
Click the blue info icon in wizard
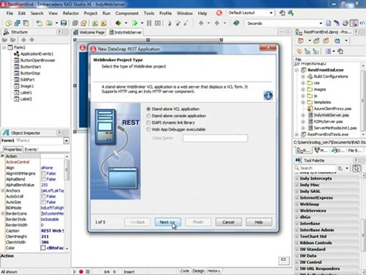click(268, 95)
